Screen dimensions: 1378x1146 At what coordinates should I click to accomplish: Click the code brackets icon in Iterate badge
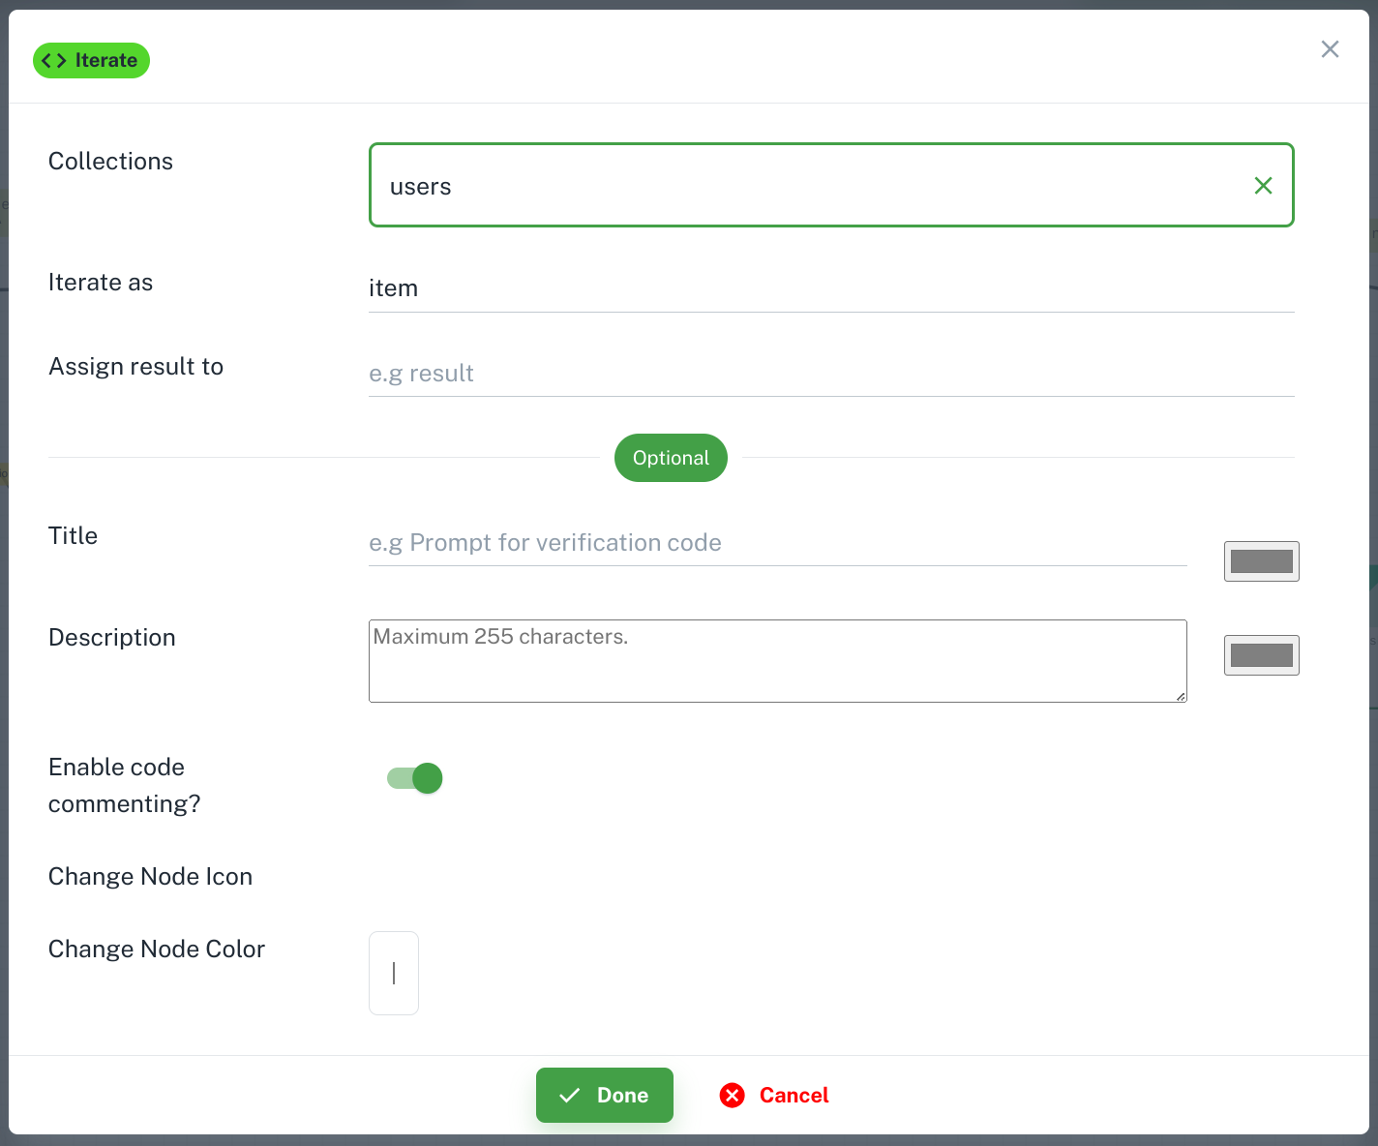[x=54, y=60]
